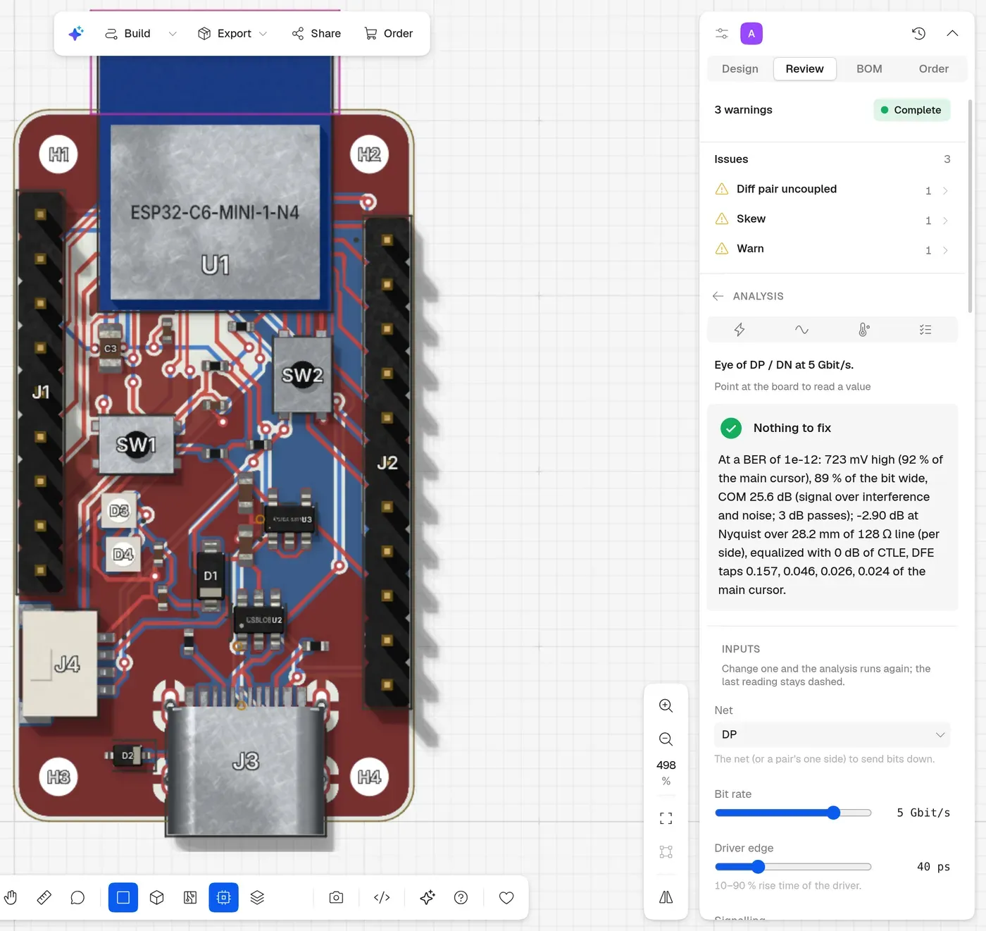Viewport: 986px width, 931px height.
Task: Switch to the Review tab
Action: coord(804,68)
